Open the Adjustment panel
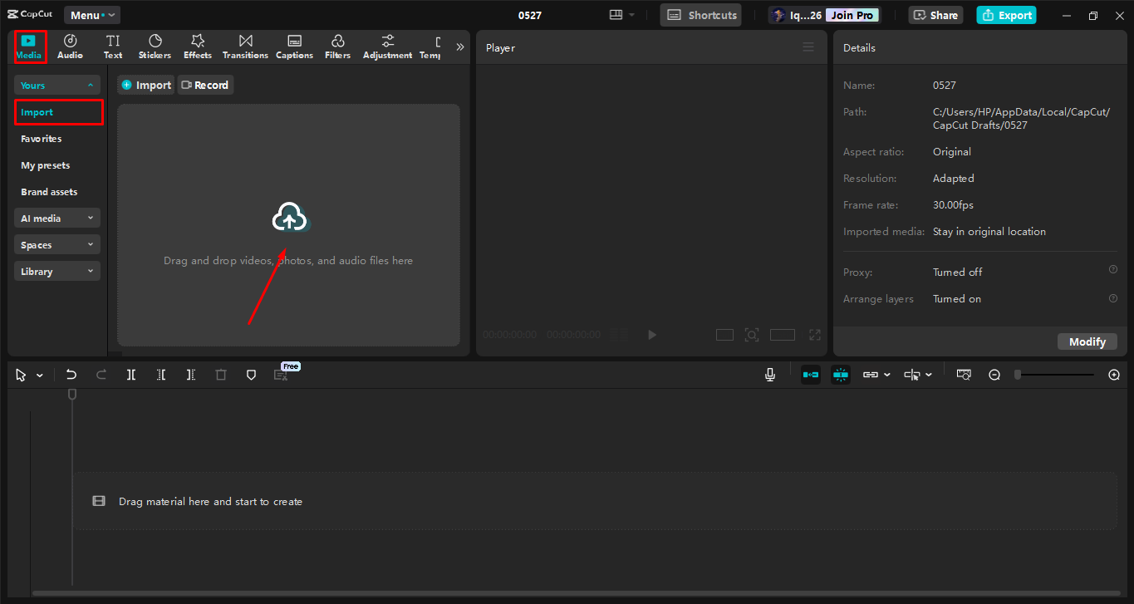 click(387, 46)
